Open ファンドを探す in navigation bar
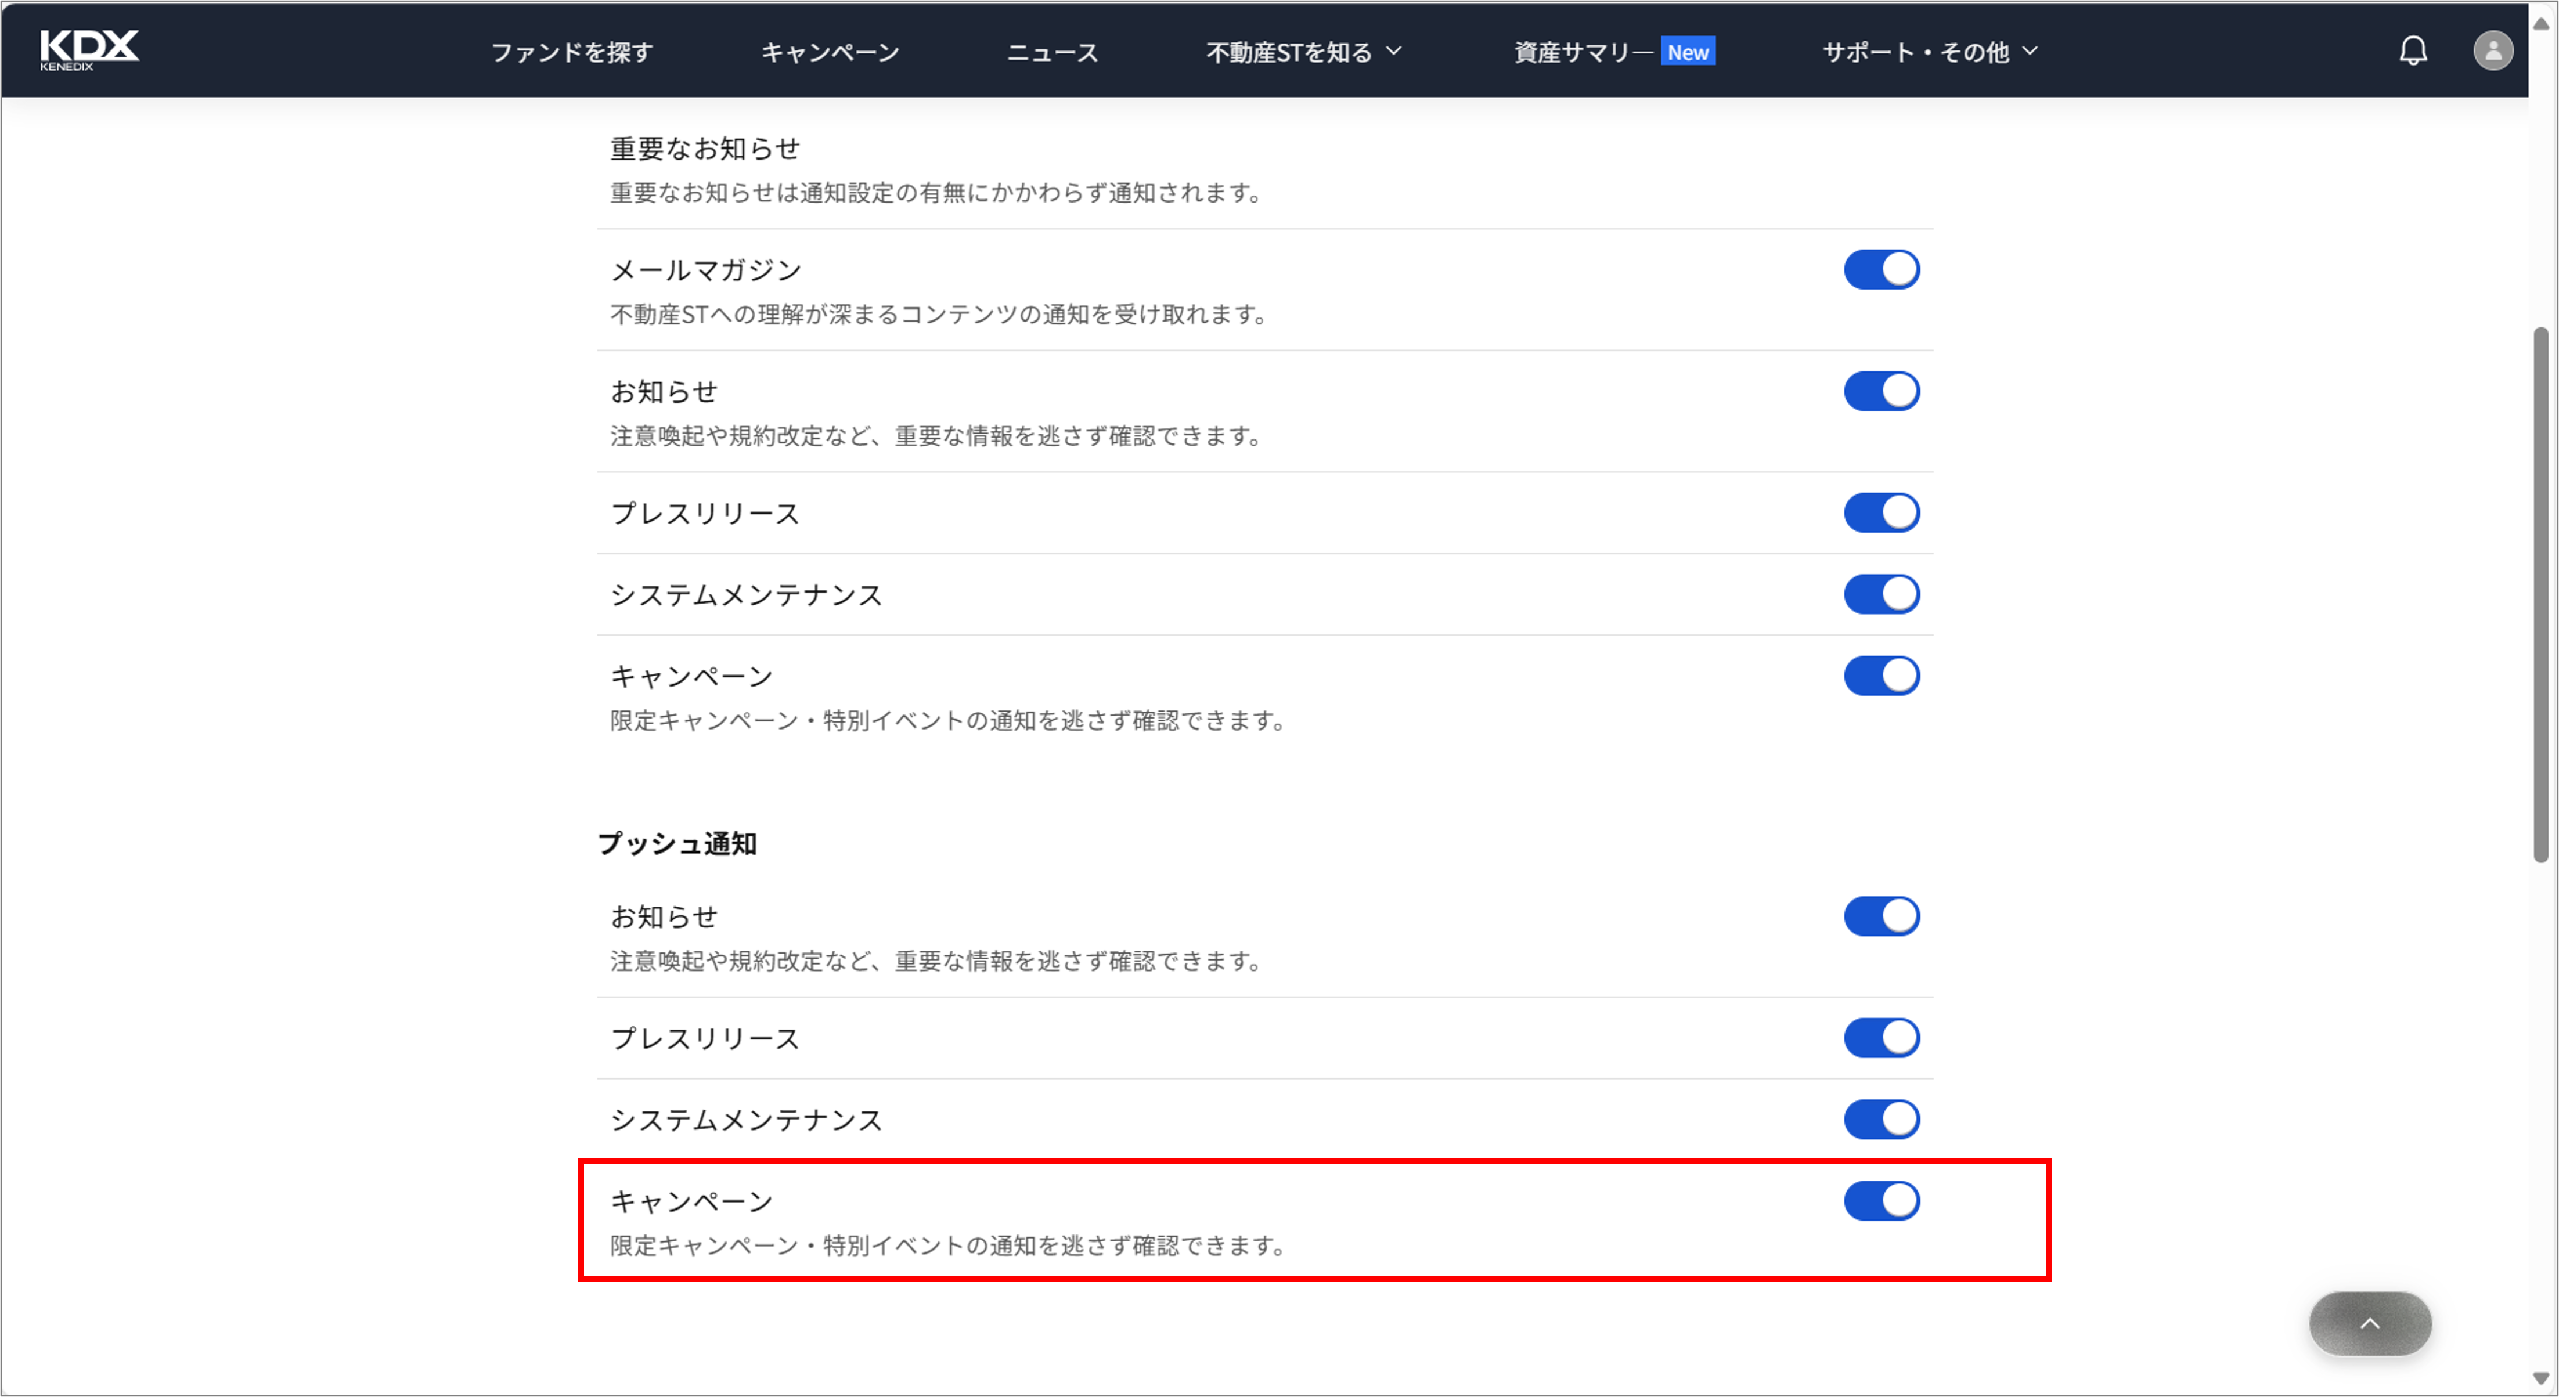Screen dimensions: 2559x1397 tap(572, 52)
